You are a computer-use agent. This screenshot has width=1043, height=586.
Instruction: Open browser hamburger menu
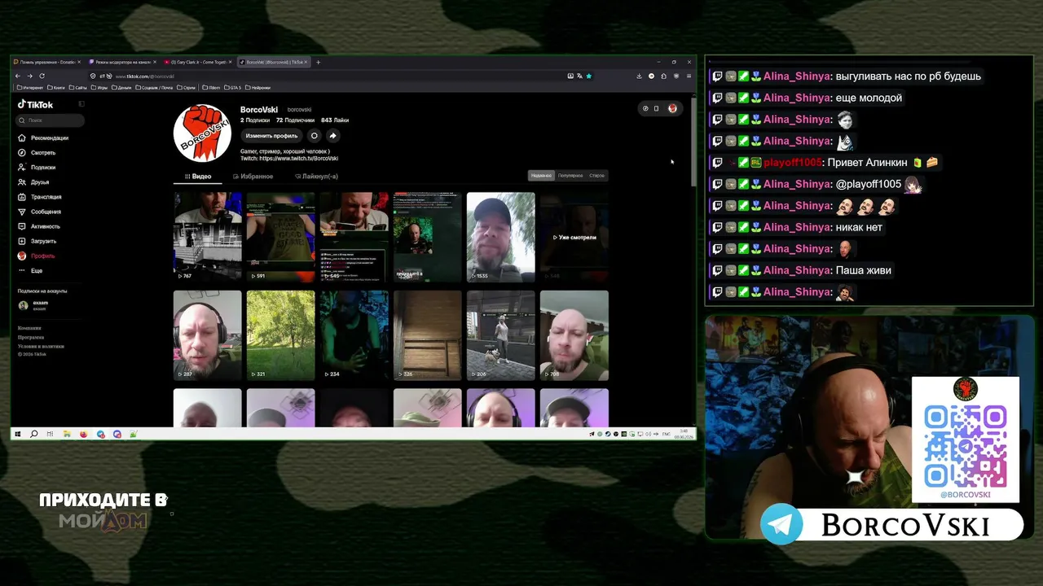[x=689, y=76]
